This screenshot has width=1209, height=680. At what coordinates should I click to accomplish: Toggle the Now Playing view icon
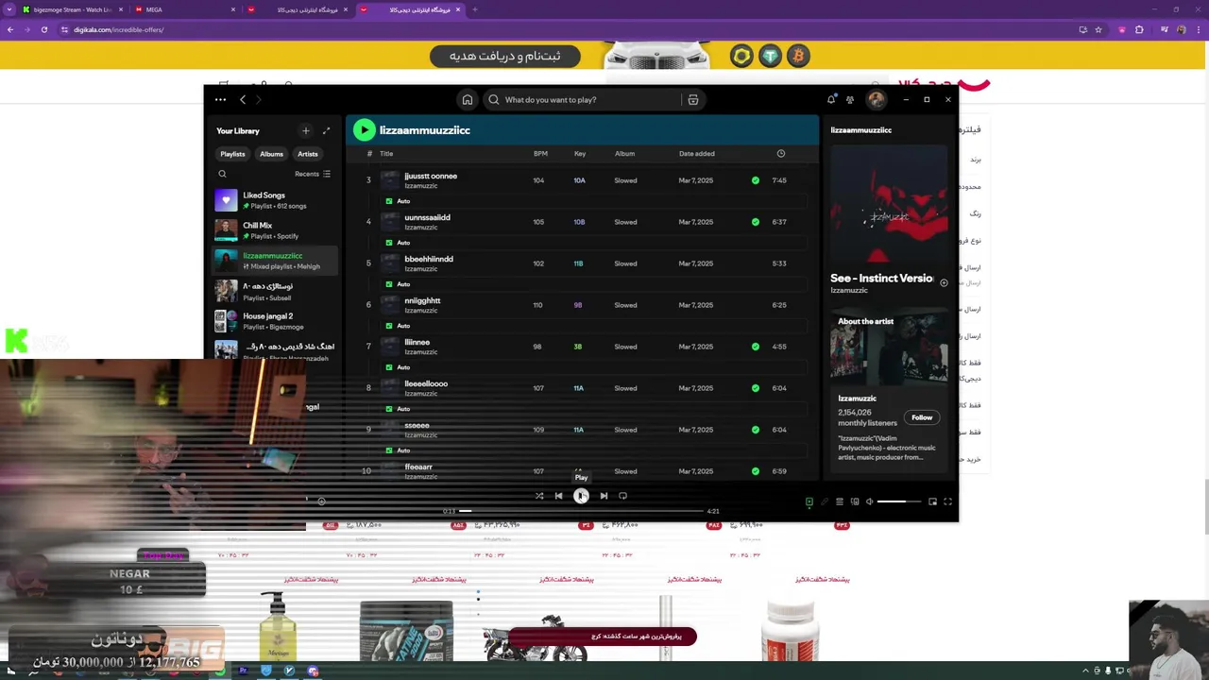click(809, 501)
